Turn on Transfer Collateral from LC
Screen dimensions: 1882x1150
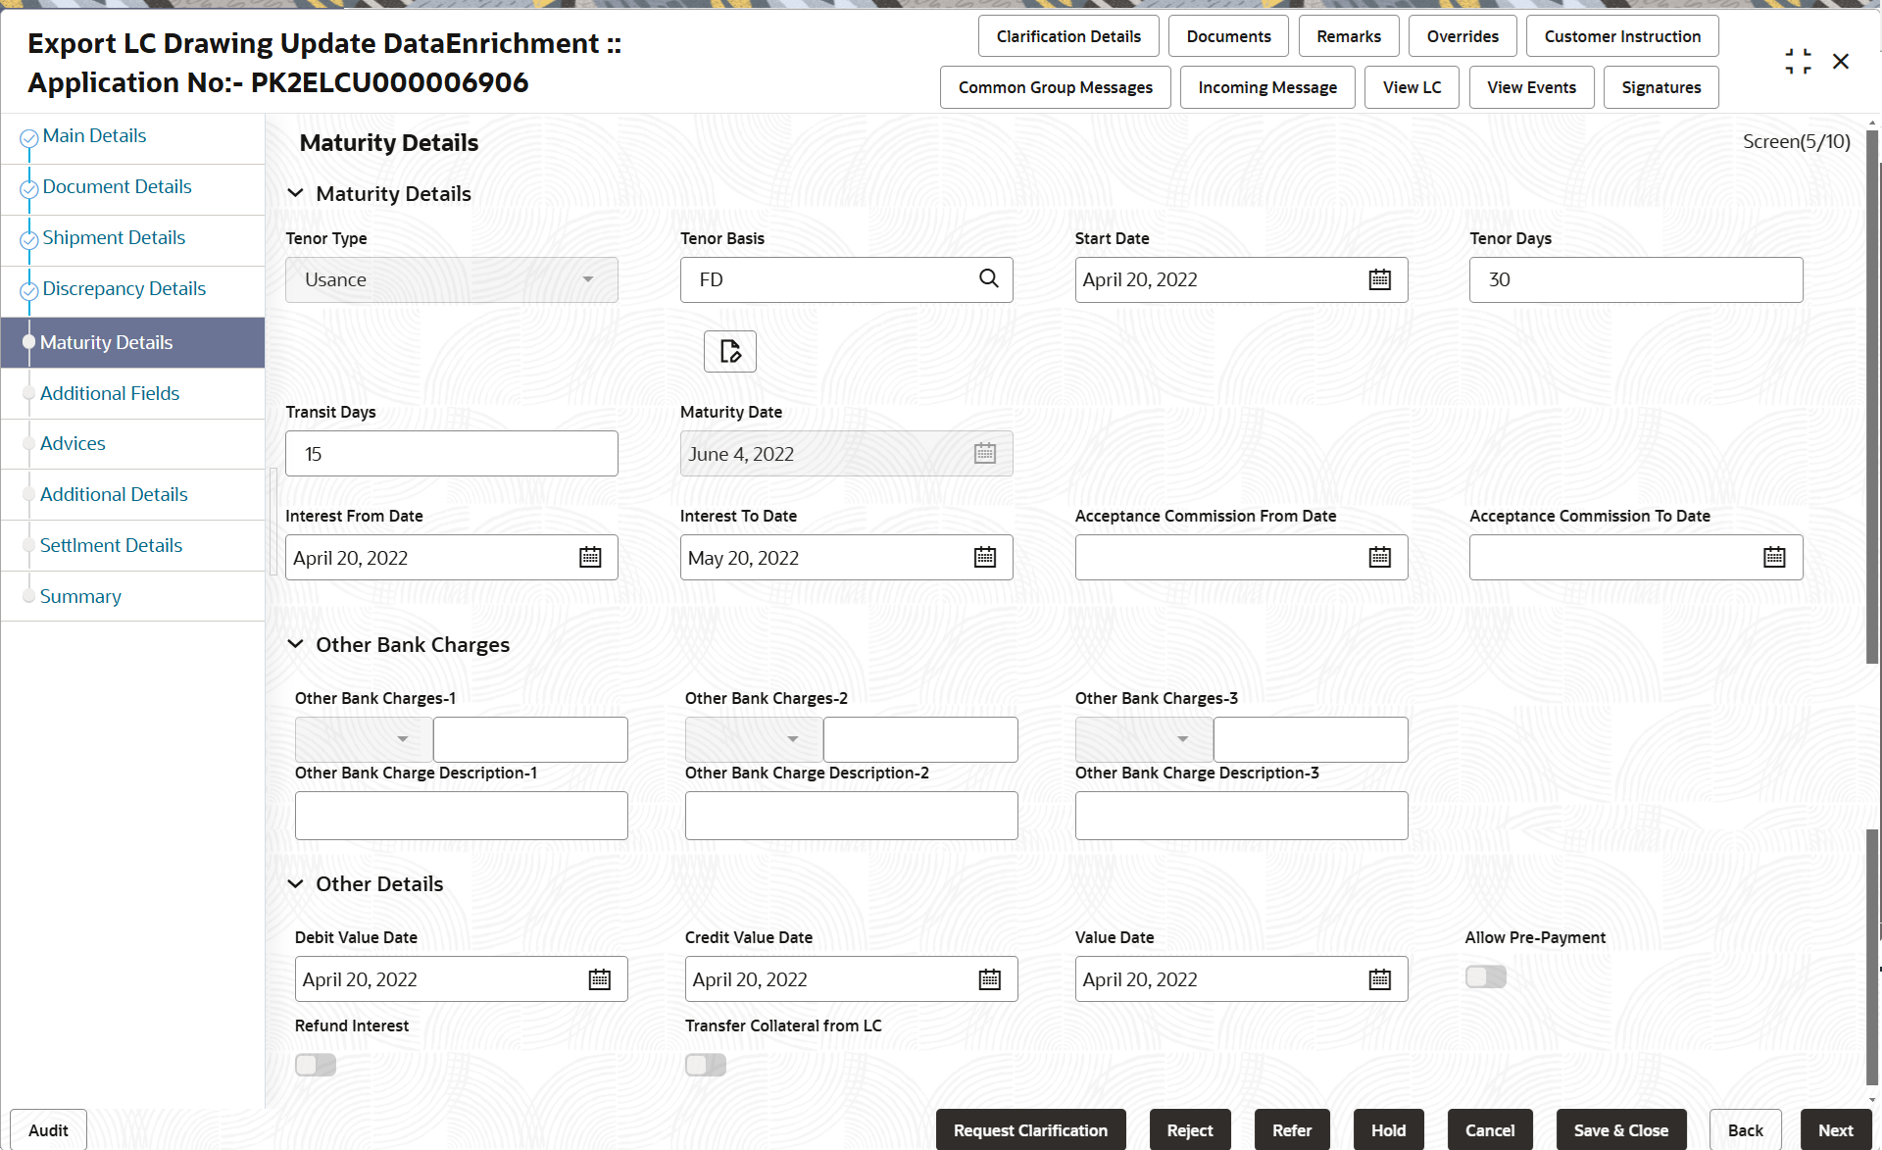pos(706,1065)
